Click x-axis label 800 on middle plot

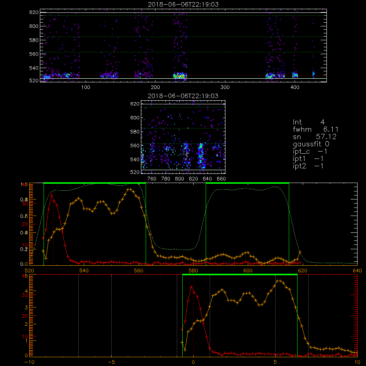(179, 179)
